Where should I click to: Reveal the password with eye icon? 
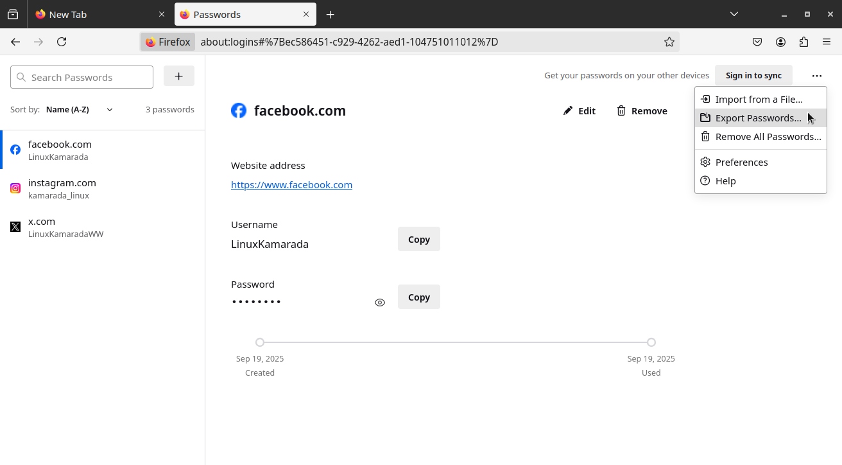coord(380,303)
